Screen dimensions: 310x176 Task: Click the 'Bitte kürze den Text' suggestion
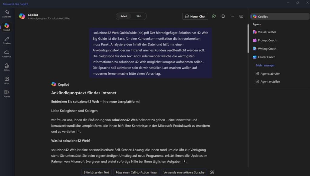(96, 172)
